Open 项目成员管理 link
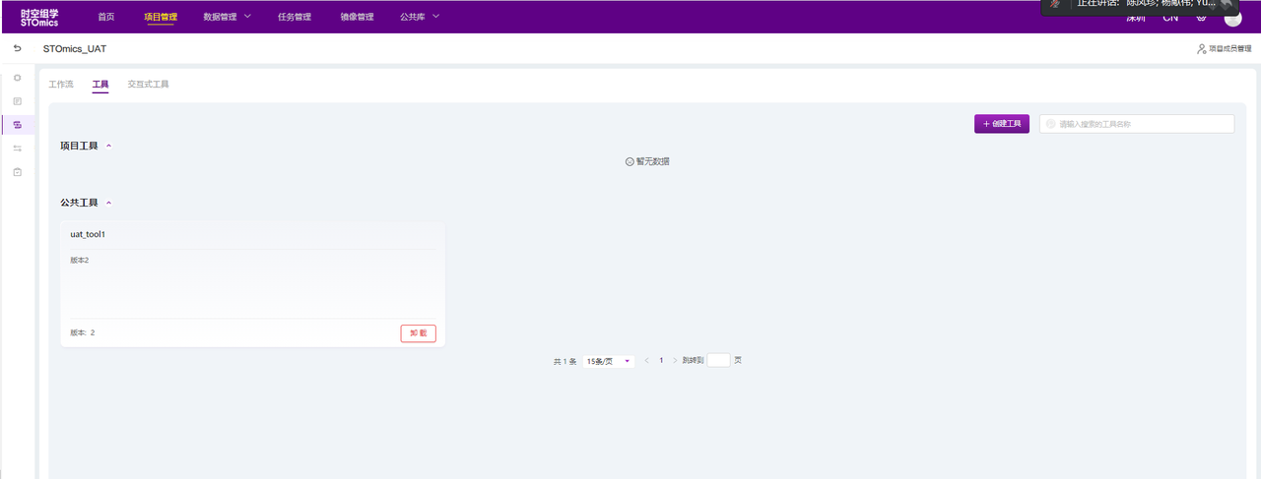Screen dimensions: 1261x479 [1224, 48]
